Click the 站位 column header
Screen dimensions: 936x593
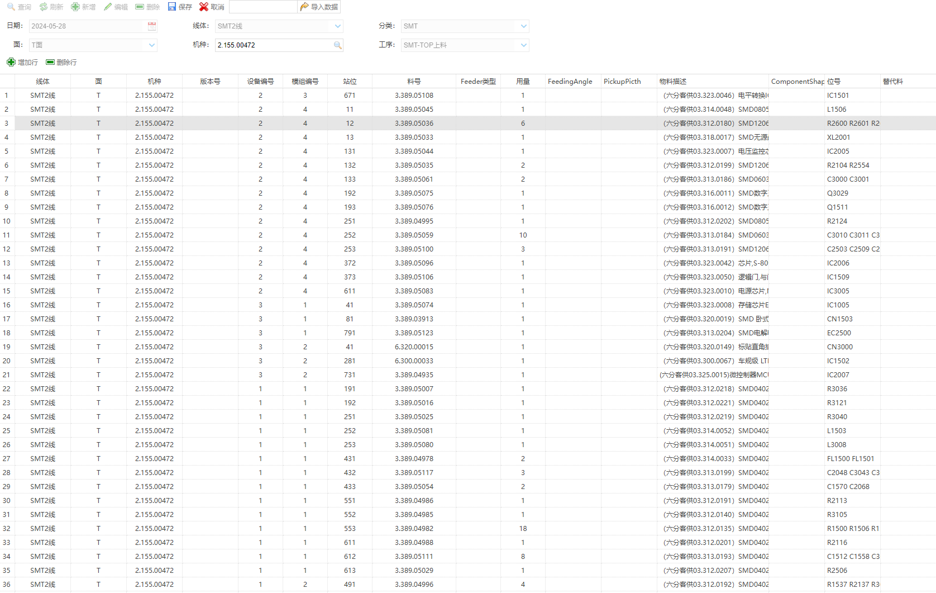pos(350,81)
